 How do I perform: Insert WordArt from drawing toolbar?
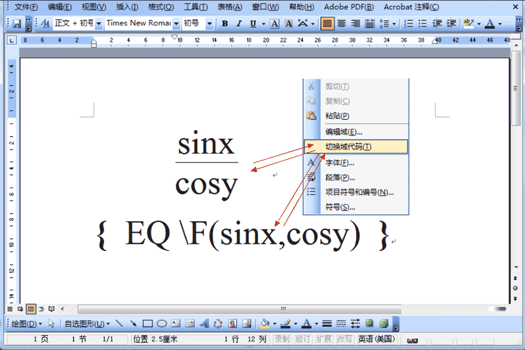pos(204,324)
